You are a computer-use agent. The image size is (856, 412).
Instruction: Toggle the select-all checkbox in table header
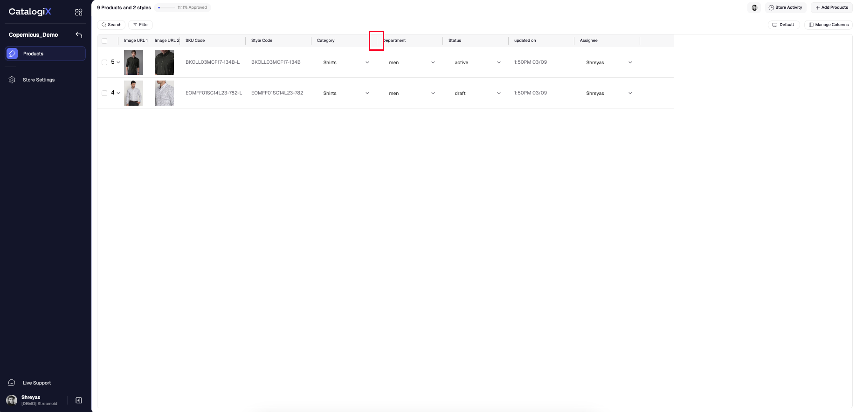104,41
